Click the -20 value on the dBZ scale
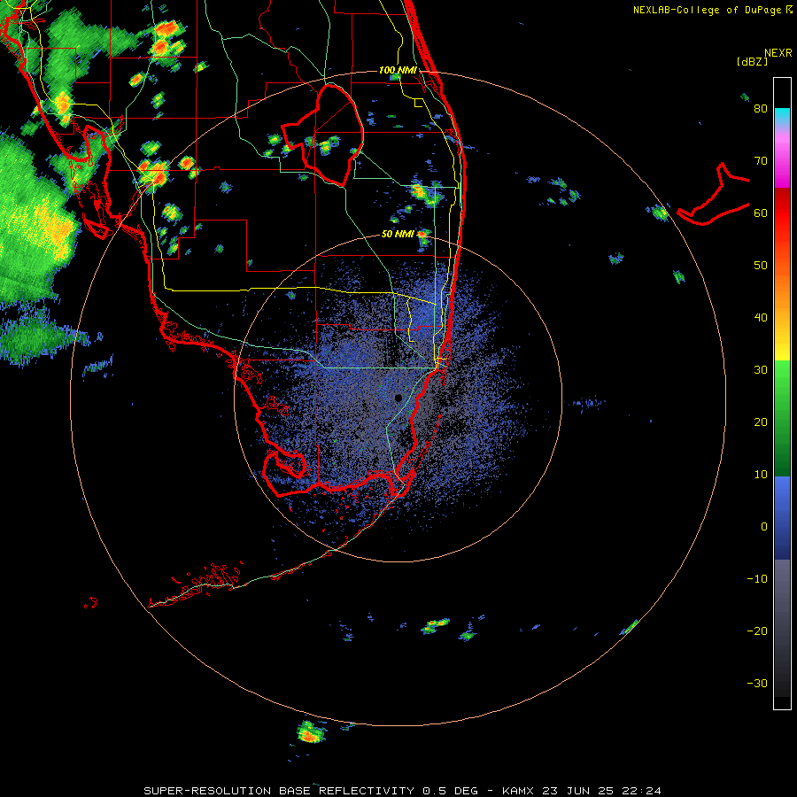The image size is (797, 797). tap(757, 631)
